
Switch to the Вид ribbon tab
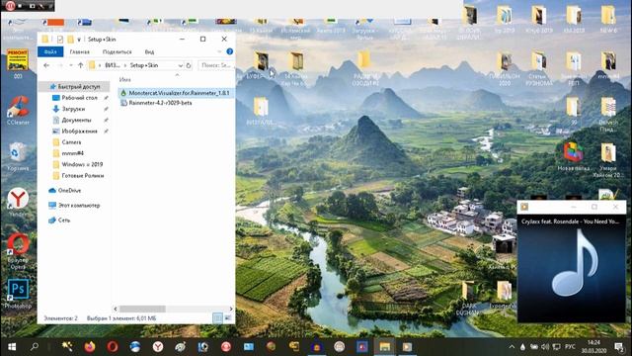tap(149, 51)
